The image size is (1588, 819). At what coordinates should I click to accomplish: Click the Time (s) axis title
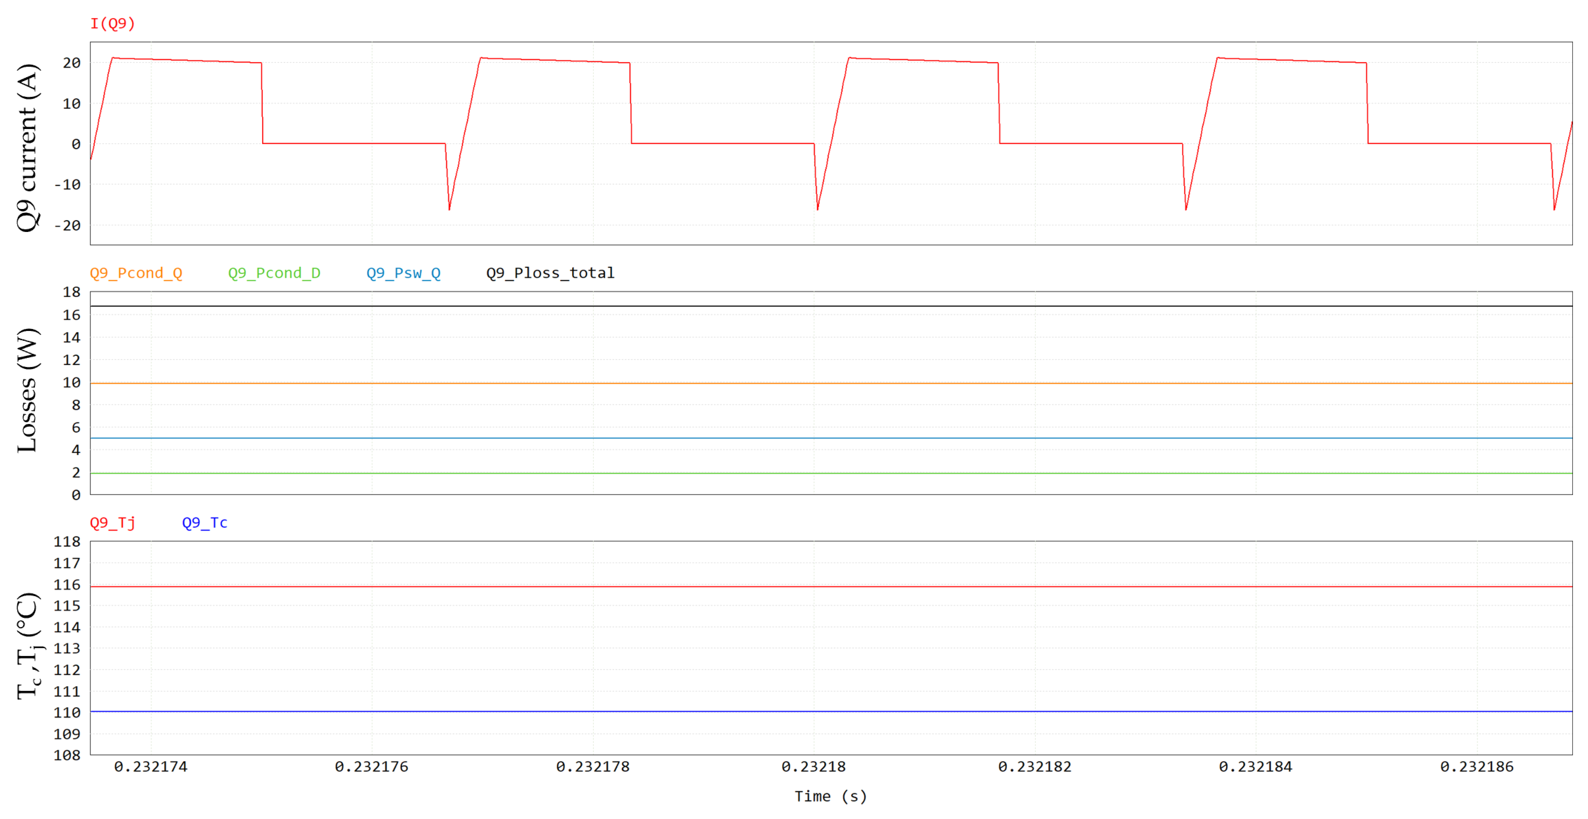[x=830, y=796]
